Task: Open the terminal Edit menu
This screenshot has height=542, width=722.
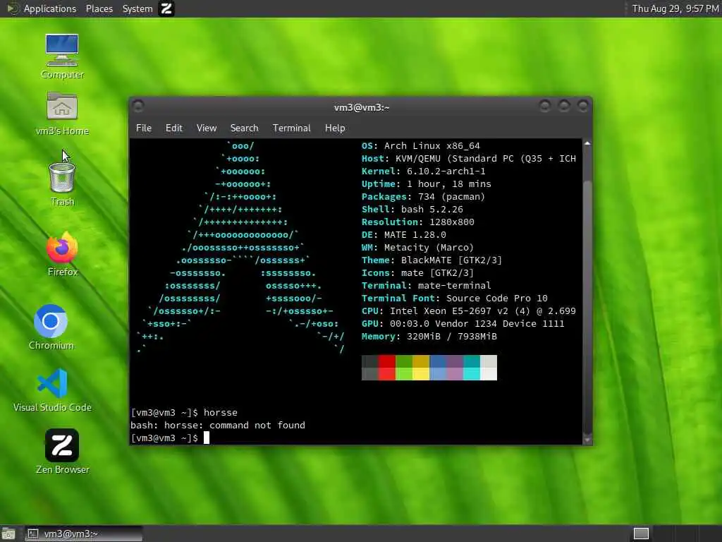Action: [173, 128]
